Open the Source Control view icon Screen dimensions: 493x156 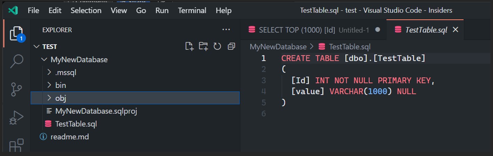tap(16, 90)
